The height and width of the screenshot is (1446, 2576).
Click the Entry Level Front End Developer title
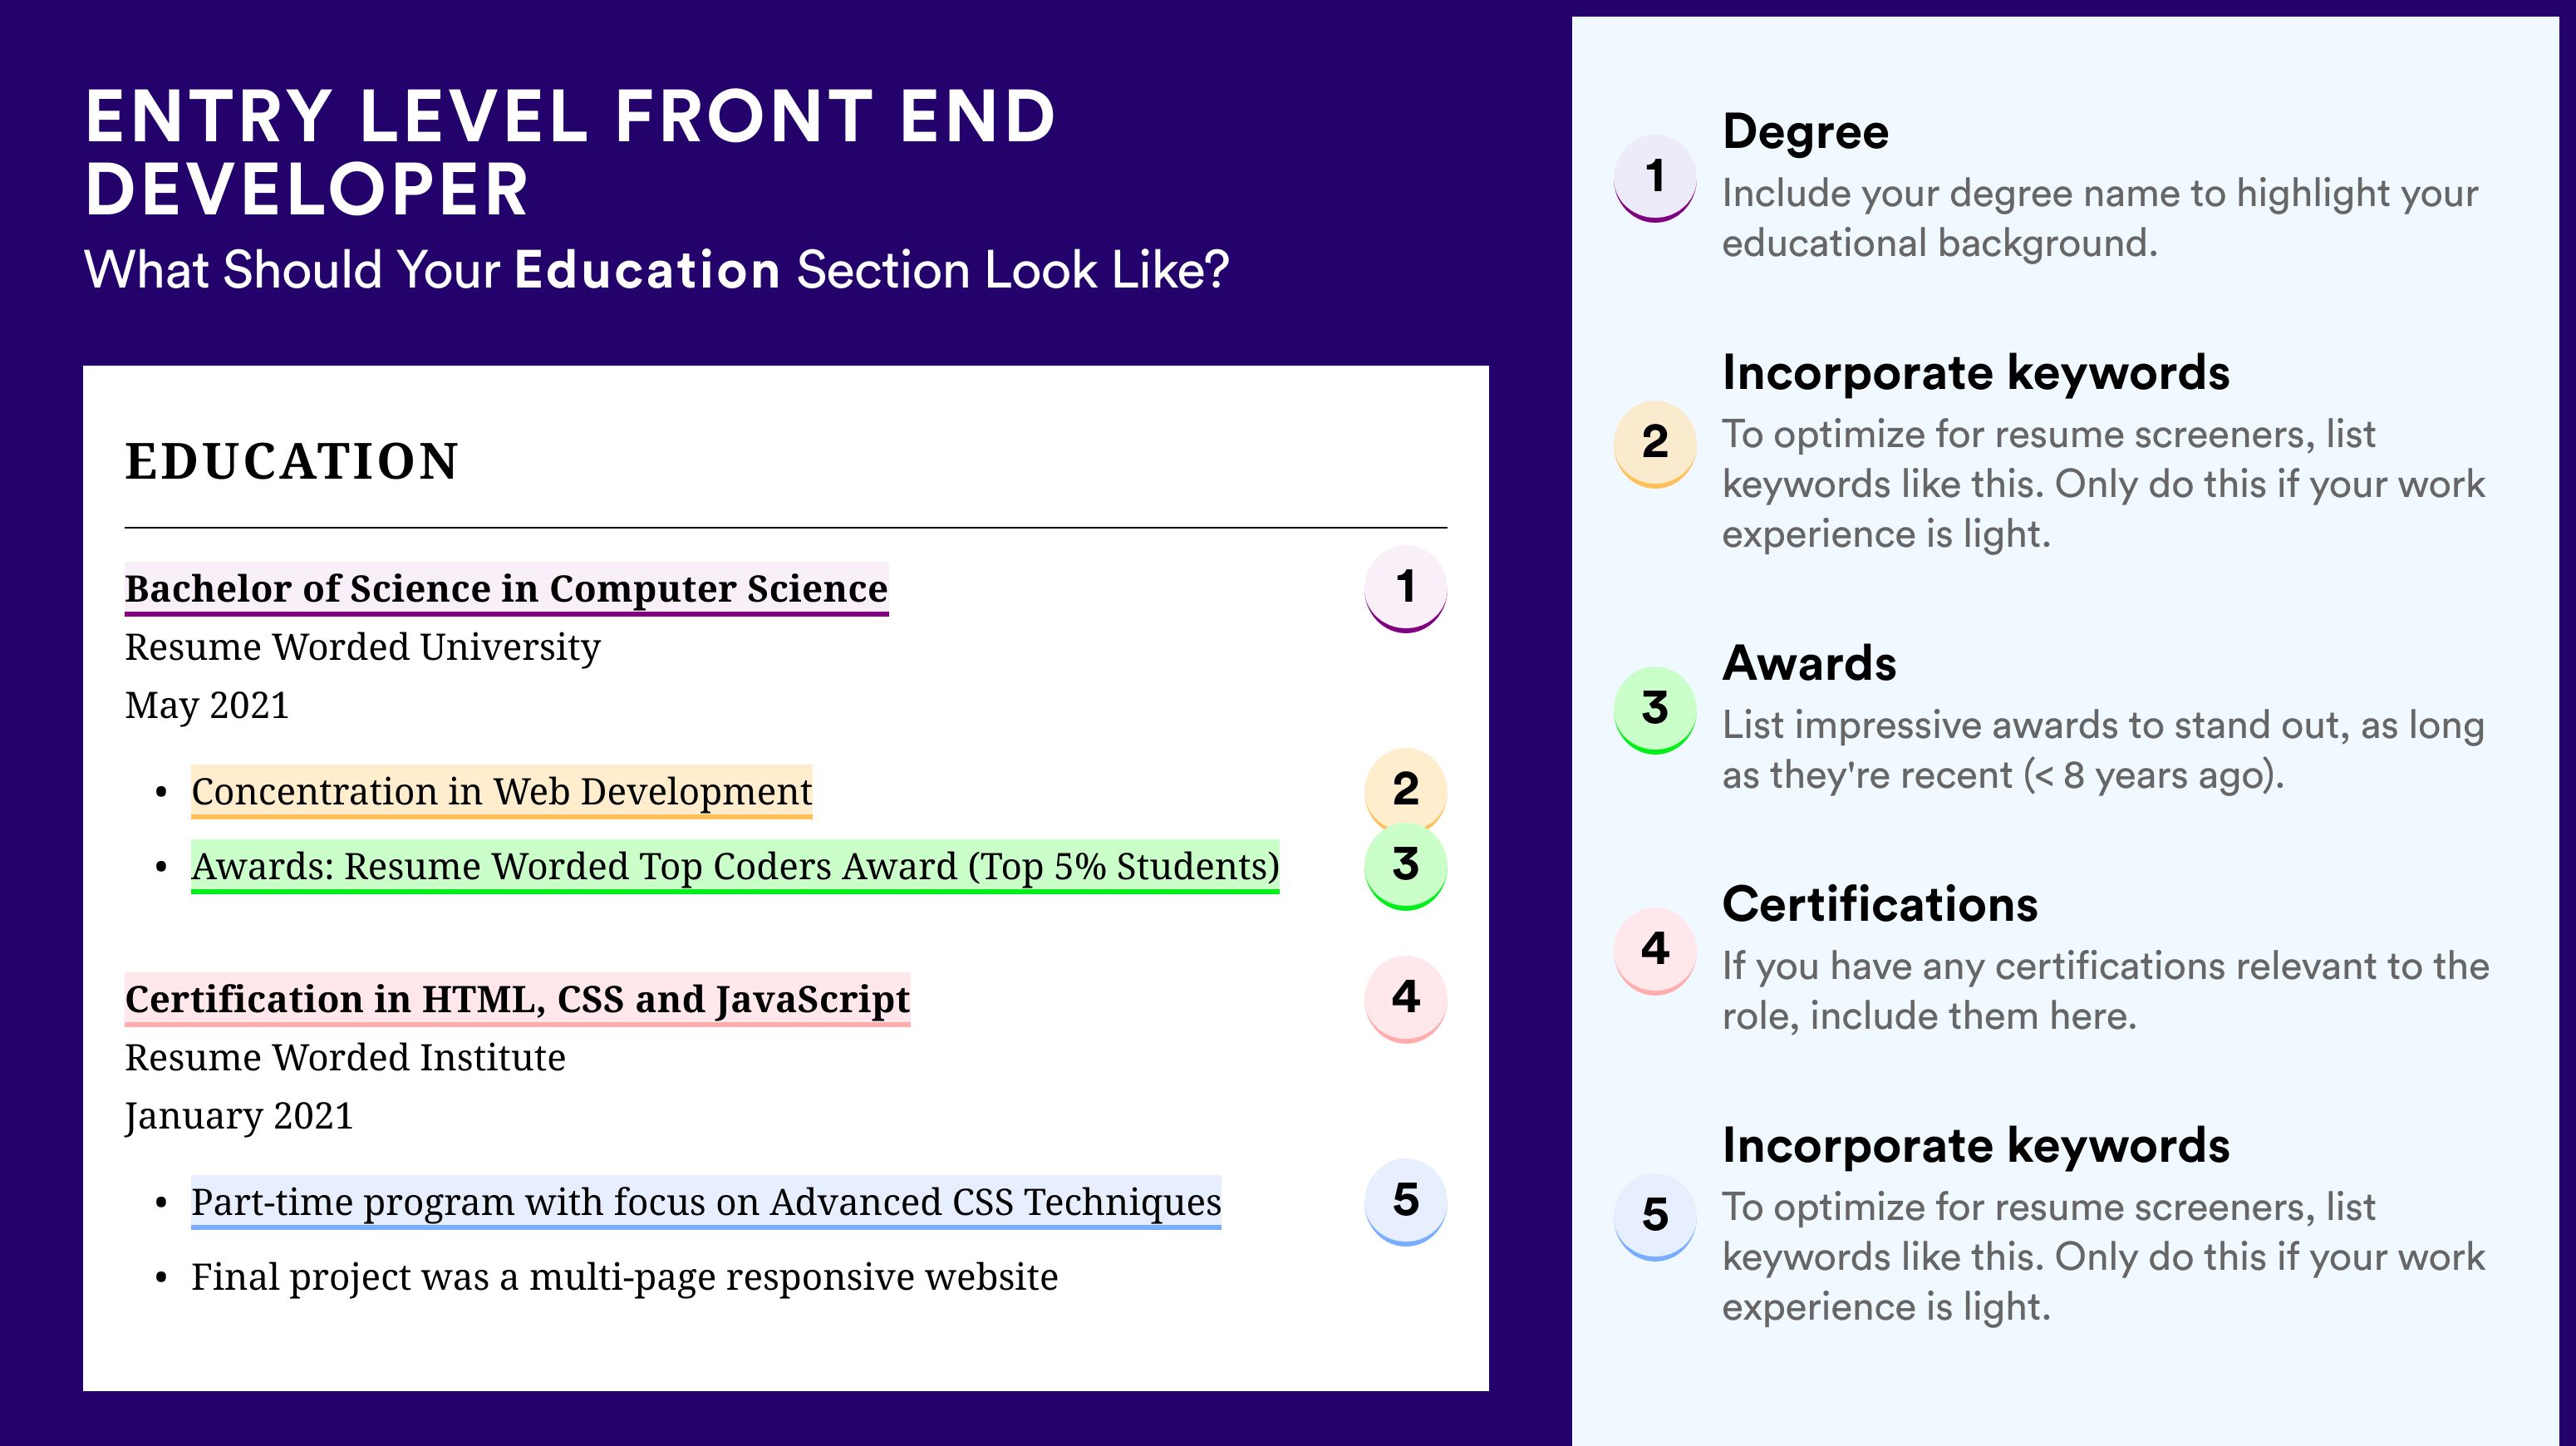click(570, 152)
